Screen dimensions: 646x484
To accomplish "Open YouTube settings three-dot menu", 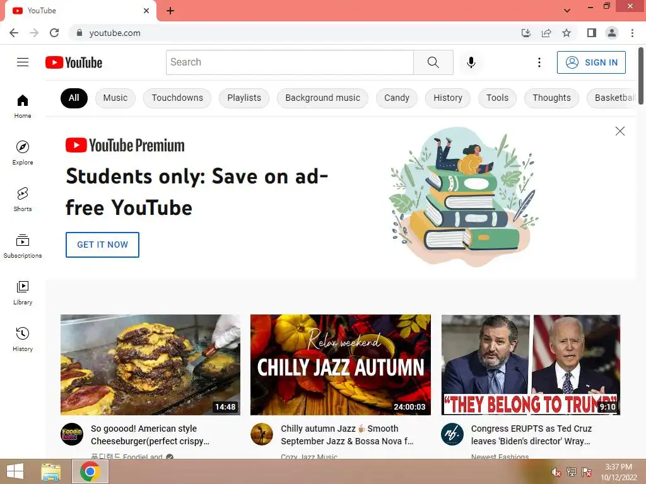I will pyautogui.click(x=539, y=62).
